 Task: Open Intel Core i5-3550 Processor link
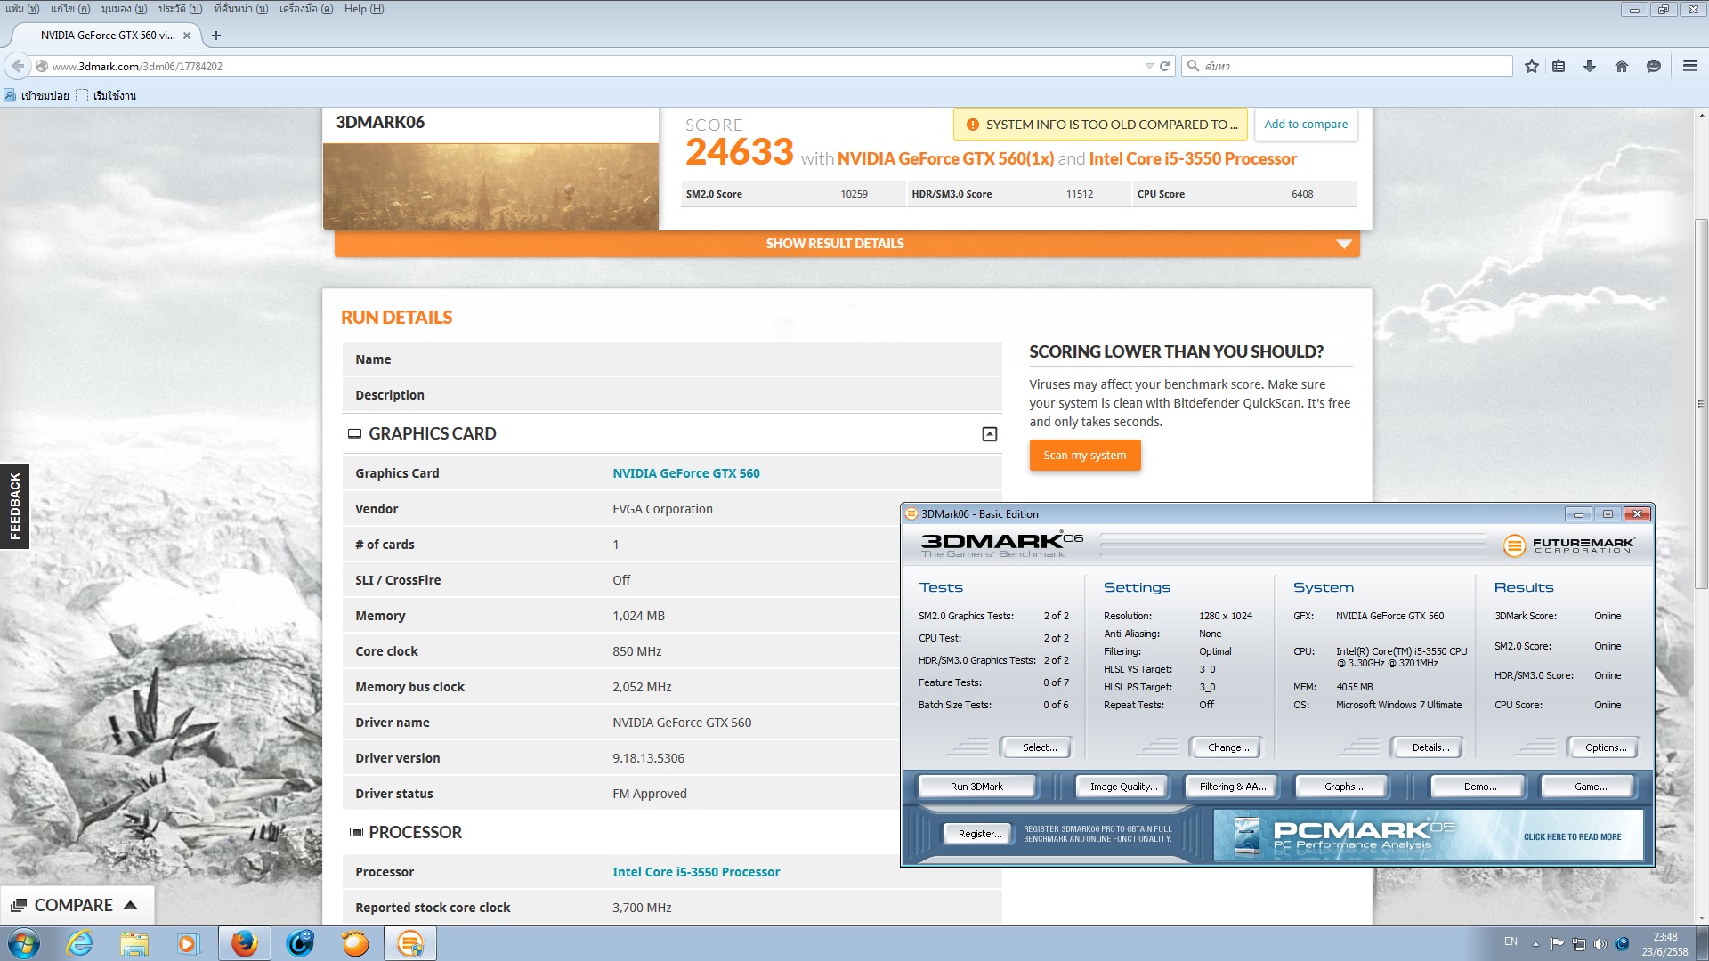(x=695, y=872)
